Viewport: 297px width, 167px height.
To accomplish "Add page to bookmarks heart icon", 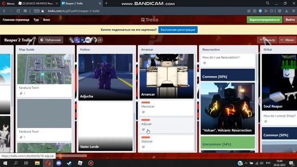I will click(x=271, y=11).
